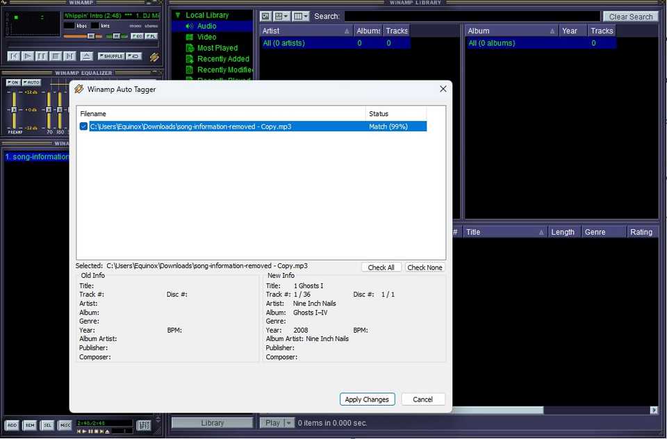Click the Eject open file button
The height and width of the screenshot is (439, 667).
[x=86, y=56]
